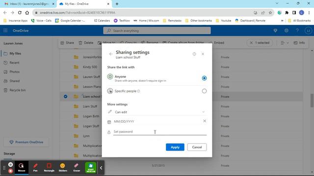Switch to the Gmail Inbox tab

[x=29, y=4]
